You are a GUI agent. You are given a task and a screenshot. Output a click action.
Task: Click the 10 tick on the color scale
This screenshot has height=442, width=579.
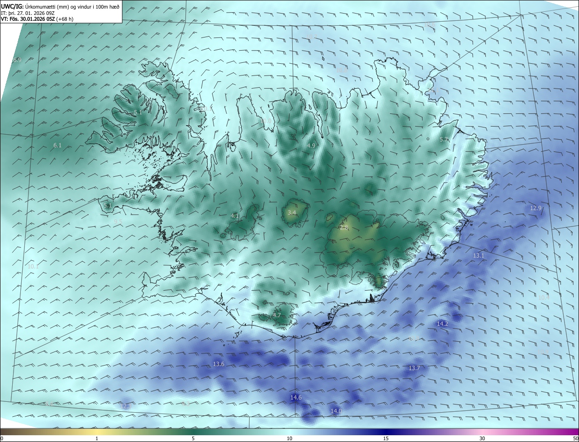tap(289, 438)
